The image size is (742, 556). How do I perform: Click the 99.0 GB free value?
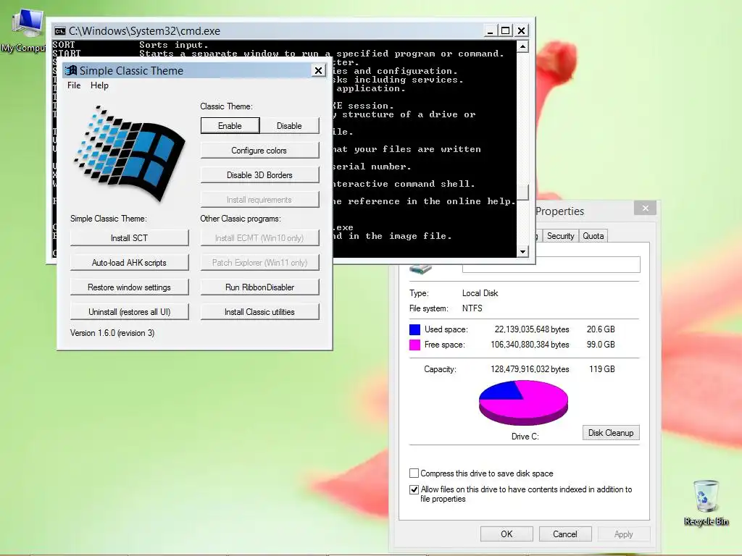tap(601, 345)
